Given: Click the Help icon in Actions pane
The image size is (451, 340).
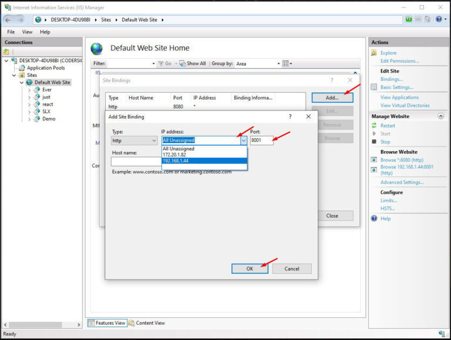Looking at the screenshot, I should tap(374, 219).
